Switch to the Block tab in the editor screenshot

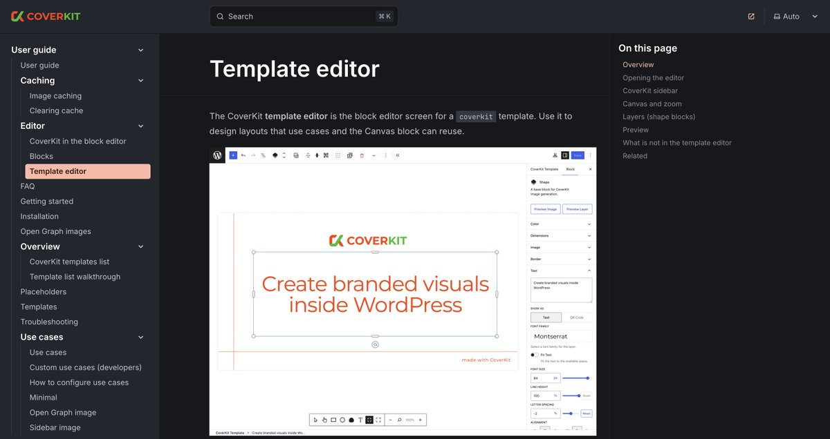pyautogui.click(x=570, y=169)
